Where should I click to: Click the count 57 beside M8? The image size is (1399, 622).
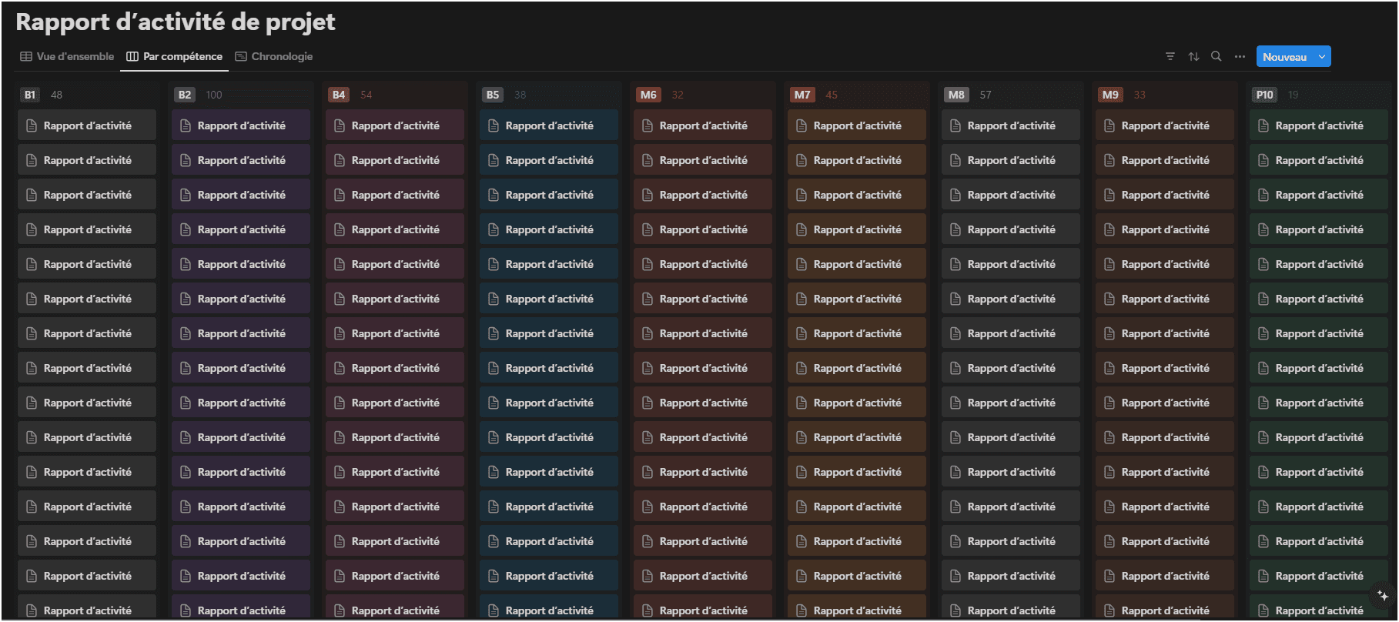tap(986, 95)
